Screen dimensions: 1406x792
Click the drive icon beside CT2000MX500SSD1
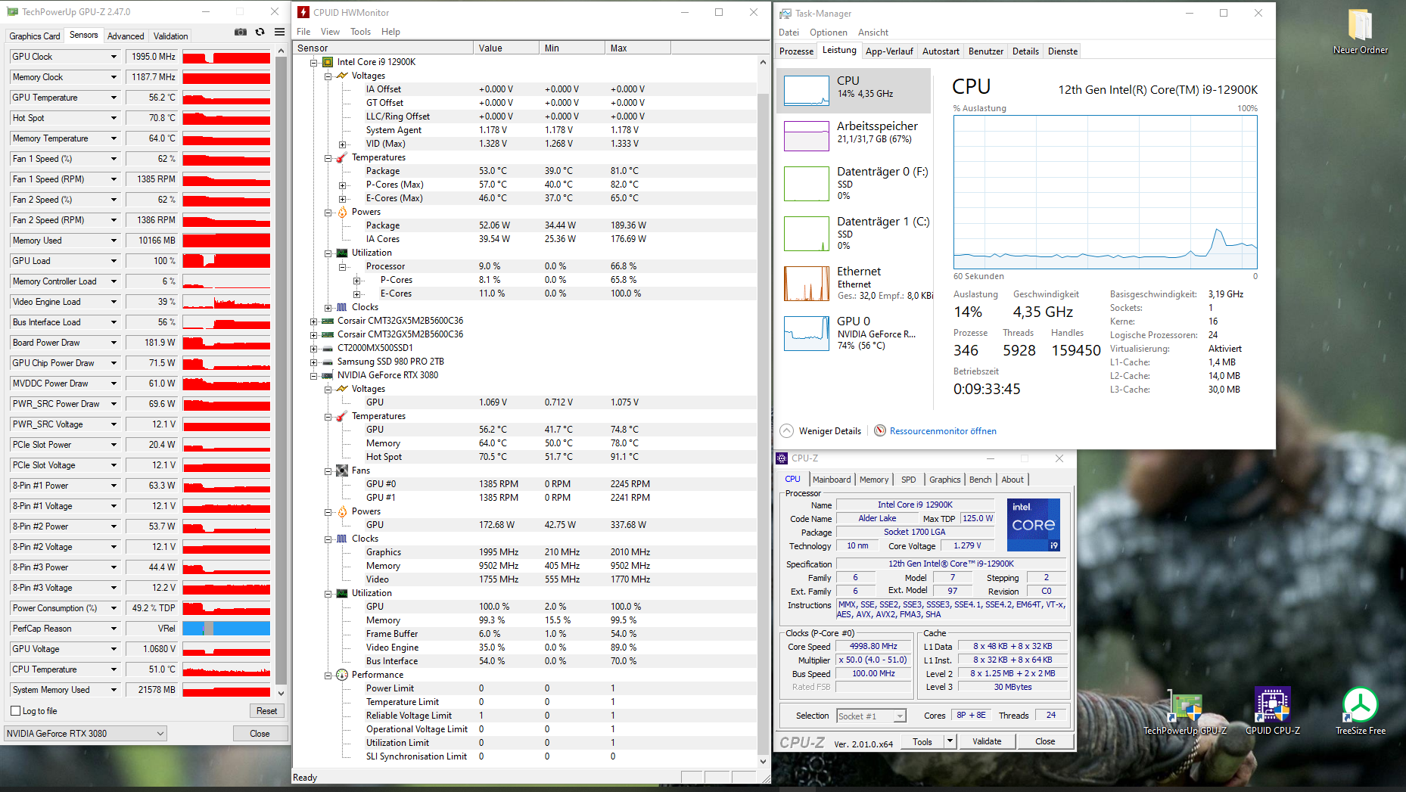[x=328, y=348]
